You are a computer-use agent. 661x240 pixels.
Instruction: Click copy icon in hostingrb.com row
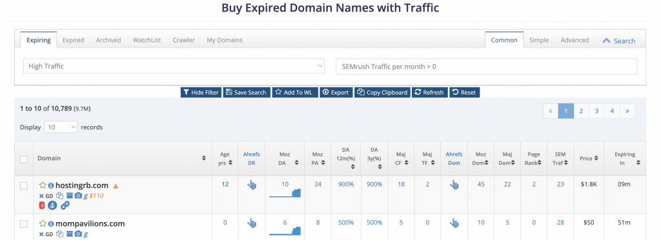point(59,196)
